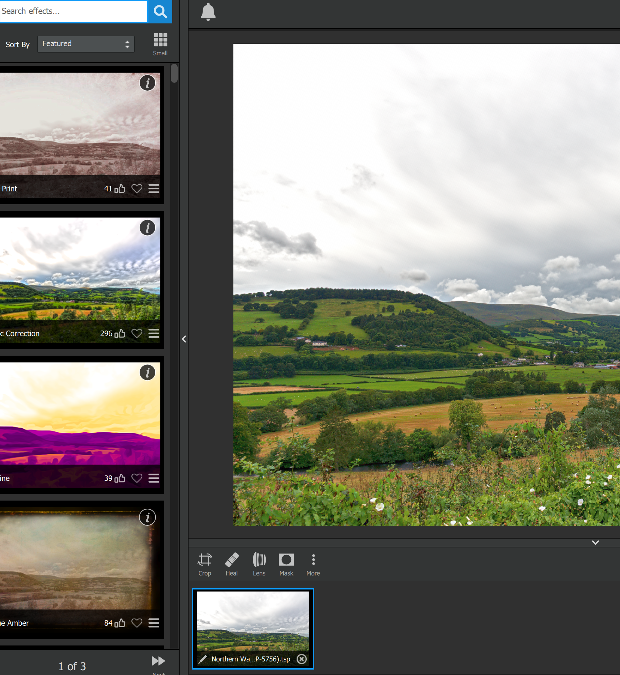This screenshot has width=620, height=675.
Task: Like the Amber effect with thumbs up
Action: click(x=120, y=623)
